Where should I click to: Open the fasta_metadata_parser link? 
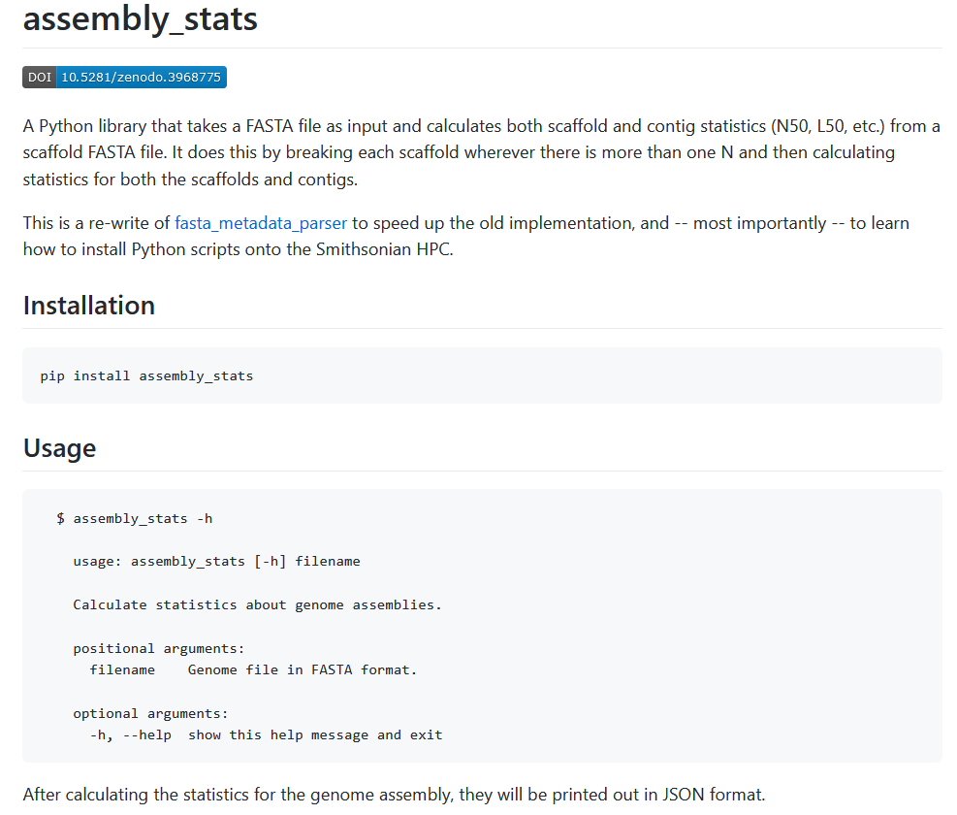pos(260,223)
